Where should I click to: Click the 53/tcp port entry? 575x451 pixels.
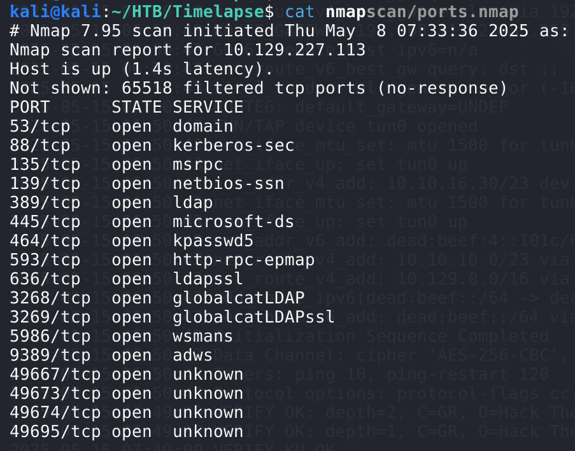(40, 126)
